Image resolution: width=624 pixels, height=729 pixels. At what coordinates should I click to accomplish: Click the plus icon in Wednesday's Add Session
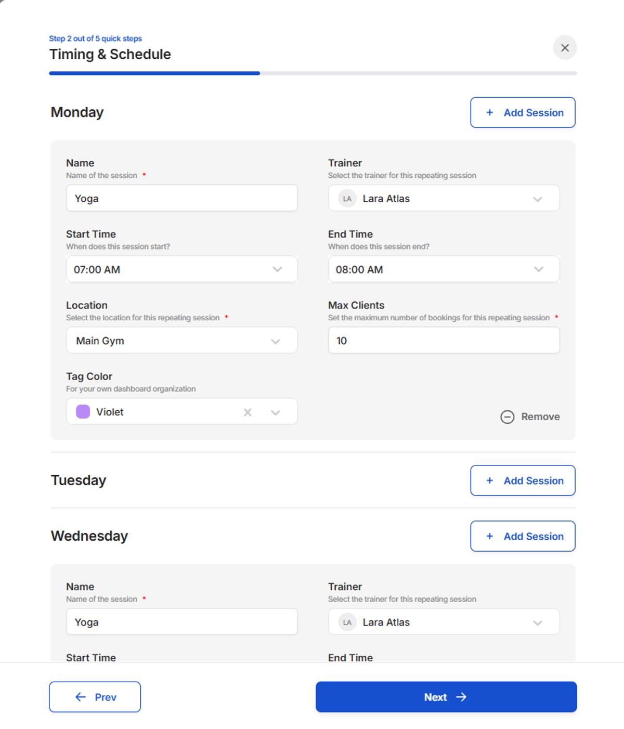[489, 536]
